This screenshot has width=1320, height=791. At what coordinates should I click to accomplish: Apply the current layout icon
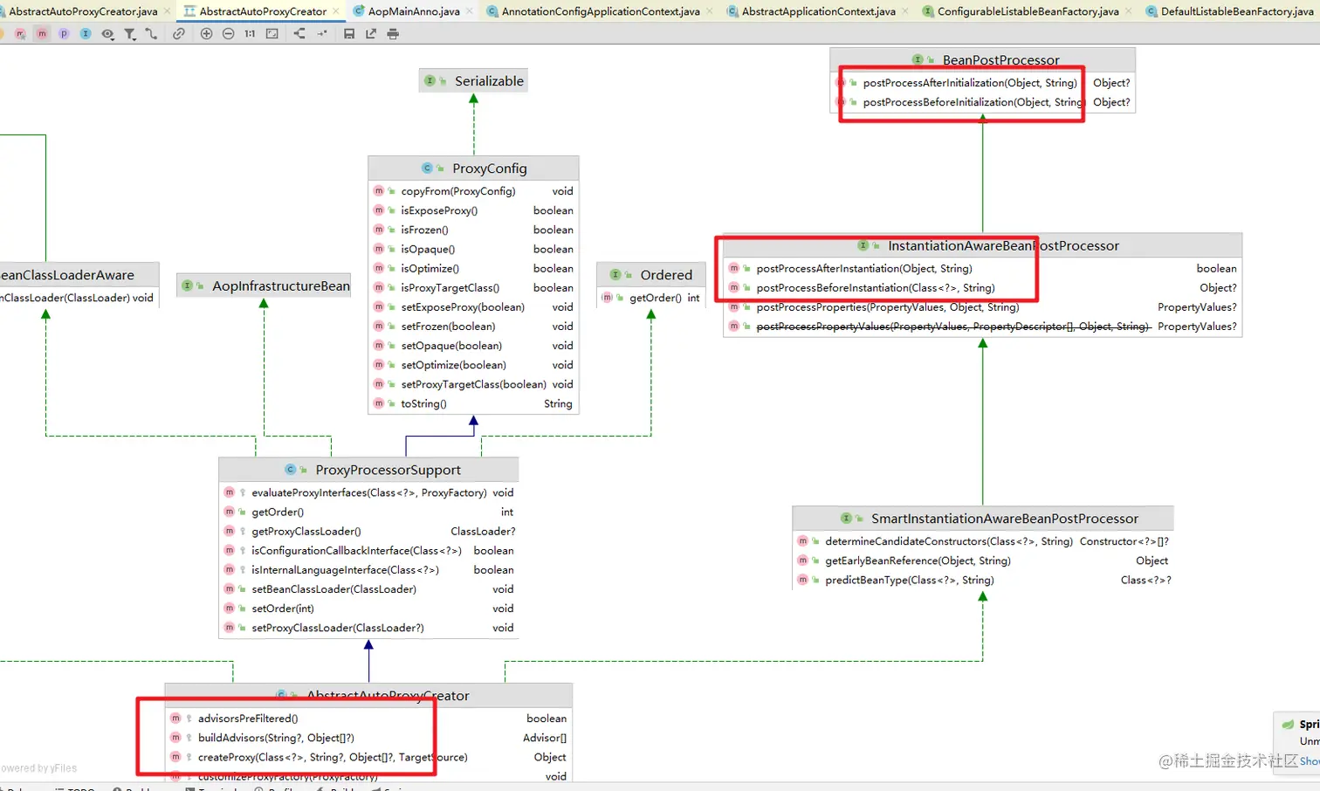point(299,34)
